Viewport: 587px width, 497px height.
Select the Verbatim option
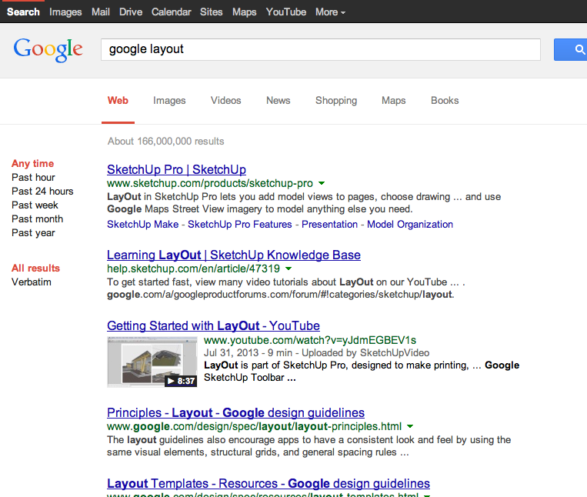(31, 282)
